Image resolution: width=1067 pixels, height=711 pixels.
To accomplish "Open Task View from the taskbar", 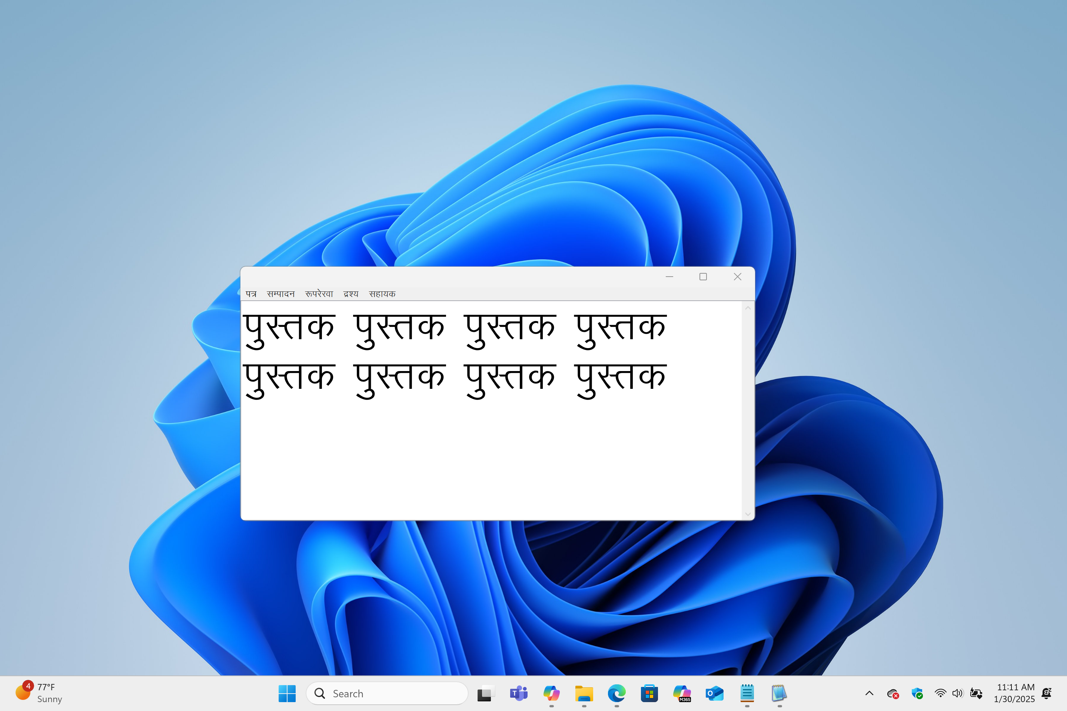I will click(485, 693).
